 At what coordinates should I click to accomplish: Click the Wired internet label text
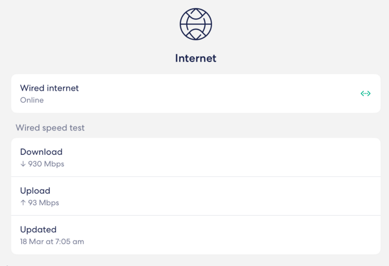(x=49, y=88)
